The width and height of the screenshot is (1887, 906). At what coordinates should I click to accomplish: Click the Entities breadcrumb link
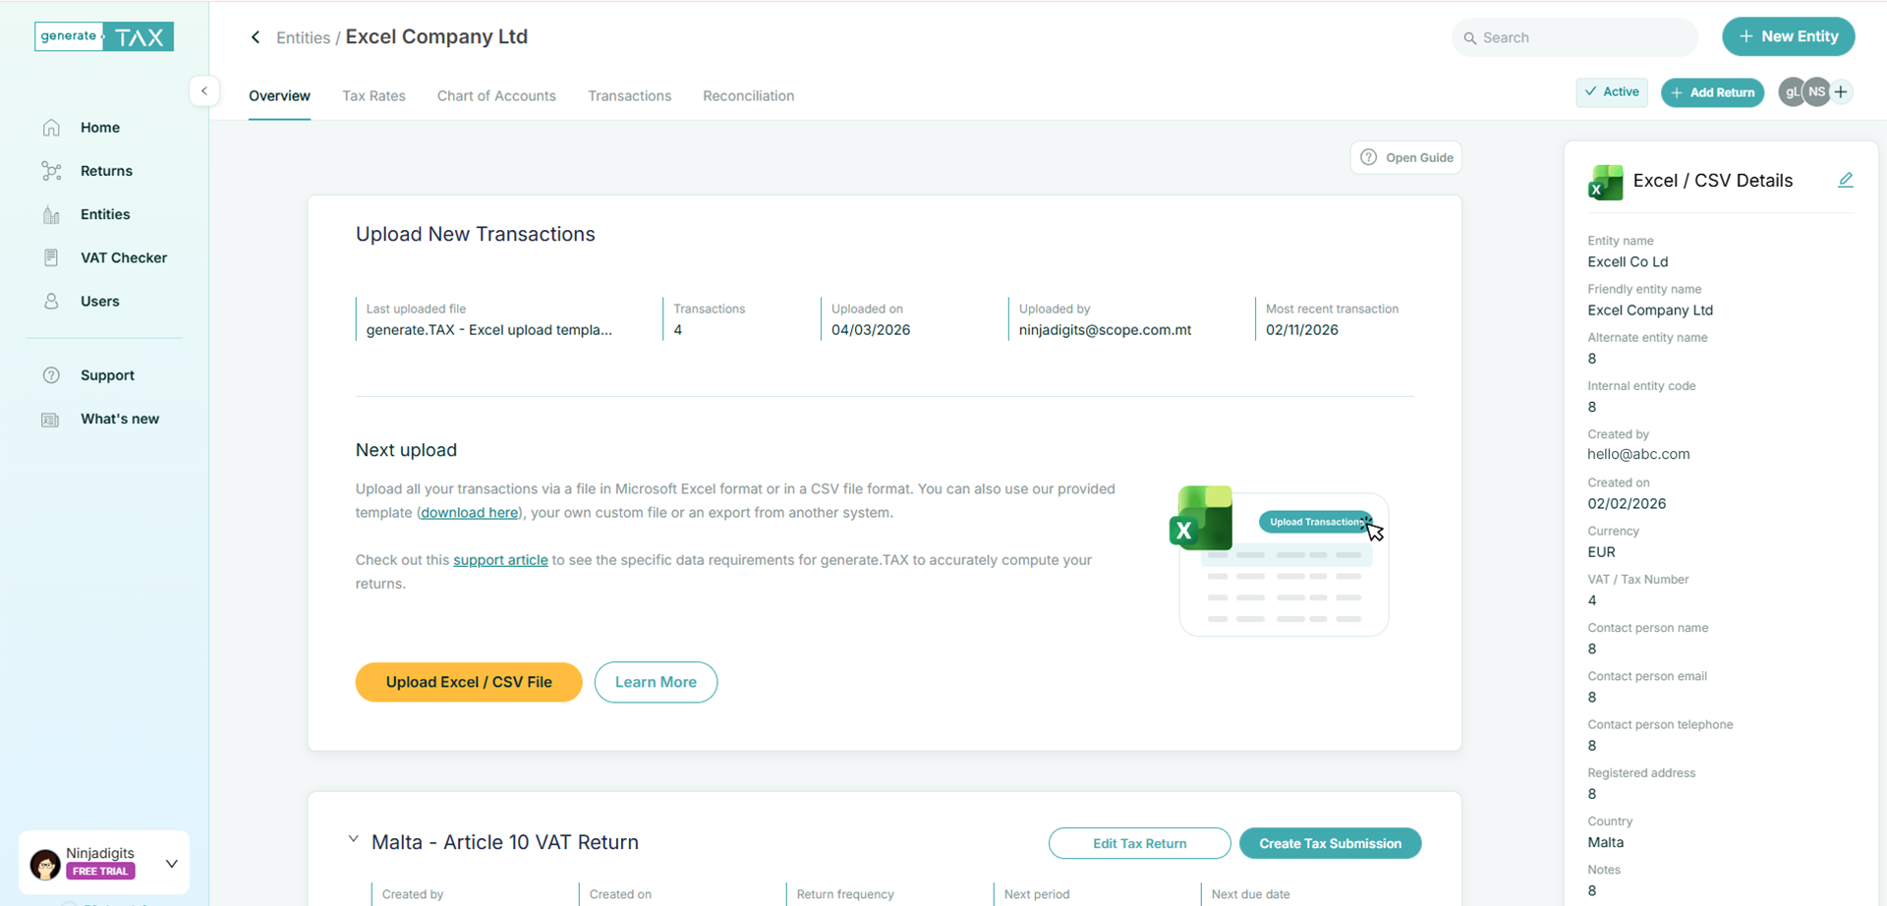303,37
